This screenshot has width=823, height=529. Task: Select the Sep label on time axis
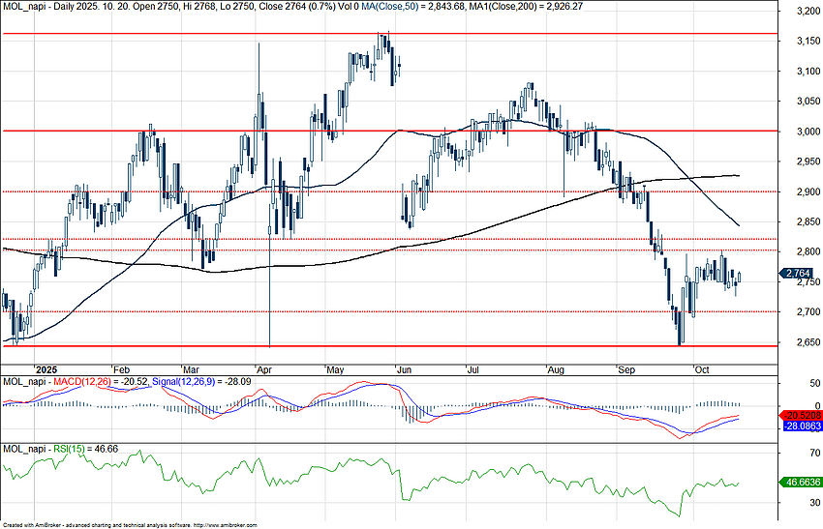[x=626, y=368]
